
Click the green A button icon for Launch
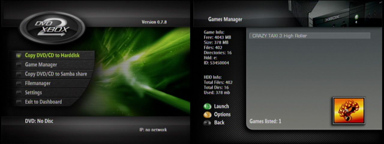(207, 106)
